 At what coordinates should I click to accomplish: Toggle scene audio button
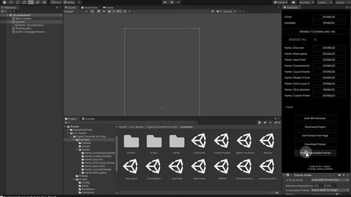tap(104, 11)
